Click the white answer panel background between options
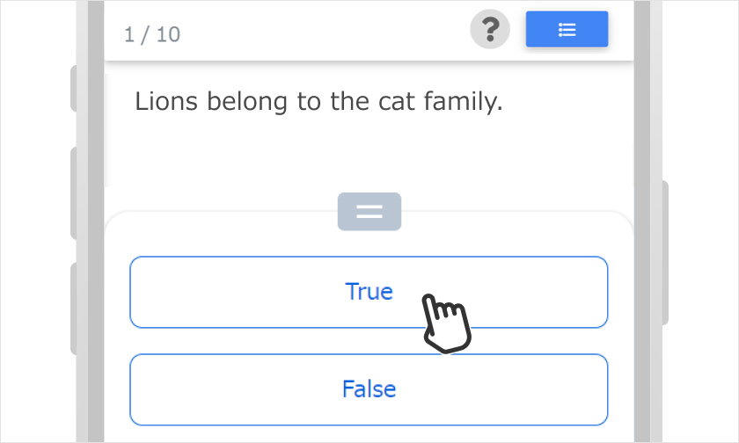The image size is (739, 443). coord(369,341)
